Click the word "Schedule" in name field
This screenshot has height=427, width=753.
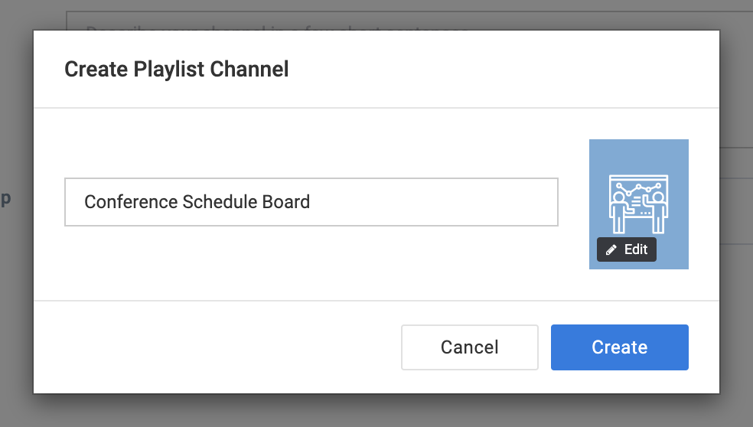[214, 202]
